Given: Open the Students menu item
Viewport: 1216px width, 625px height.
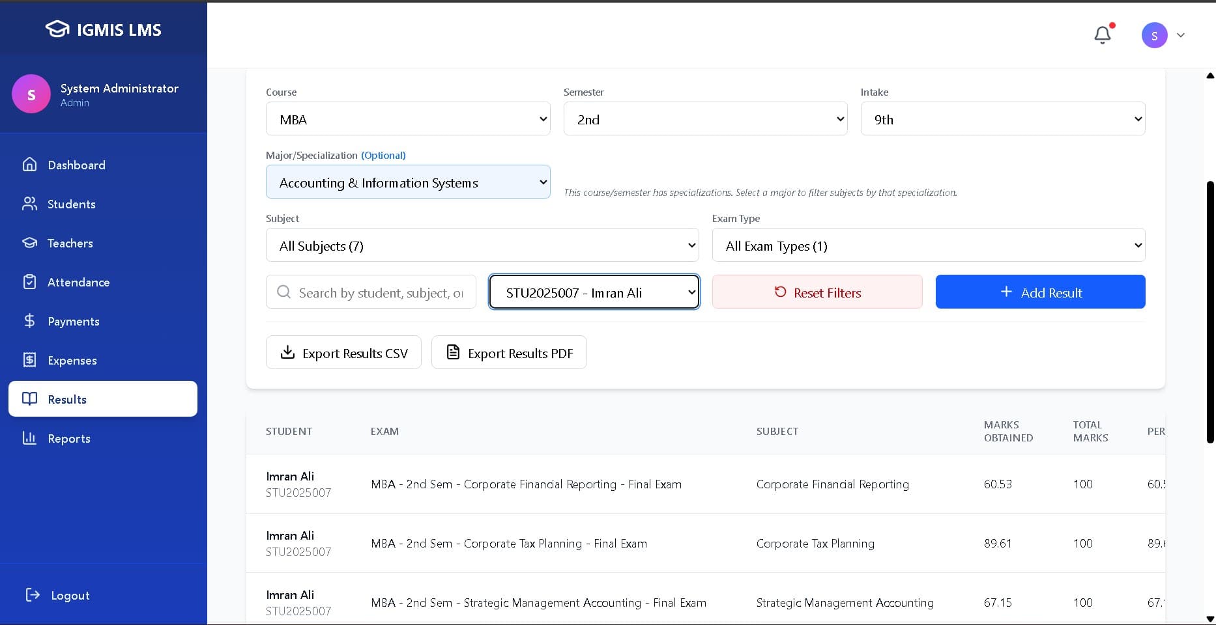Looking at the screenshot, I should point(103,204).
